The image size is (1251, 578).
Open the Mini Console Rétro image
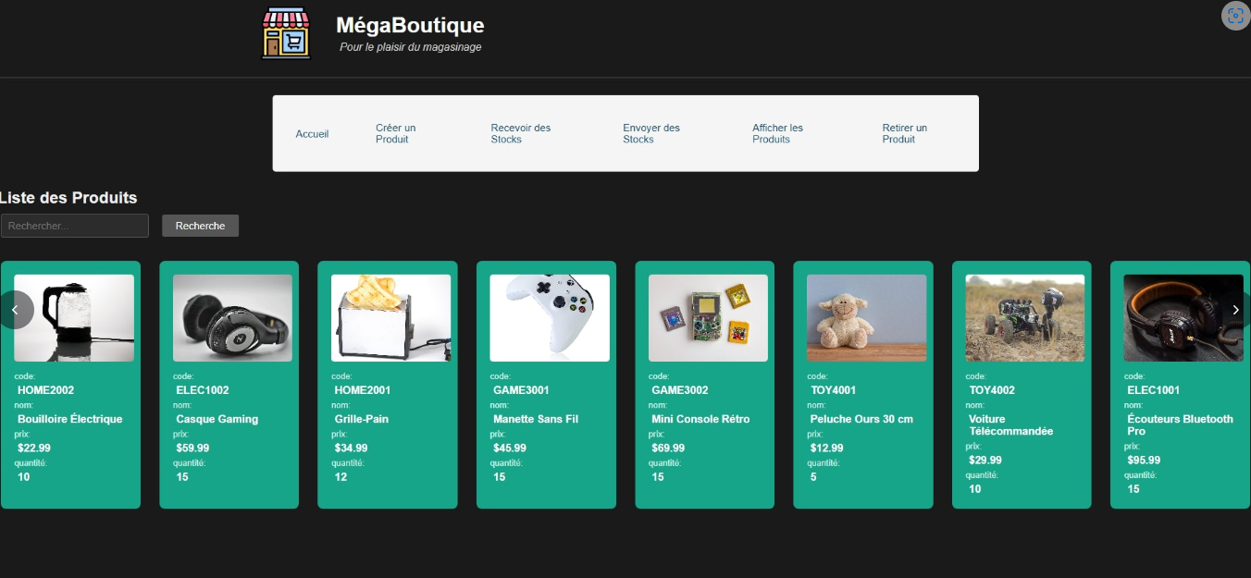tap(708, 318)
